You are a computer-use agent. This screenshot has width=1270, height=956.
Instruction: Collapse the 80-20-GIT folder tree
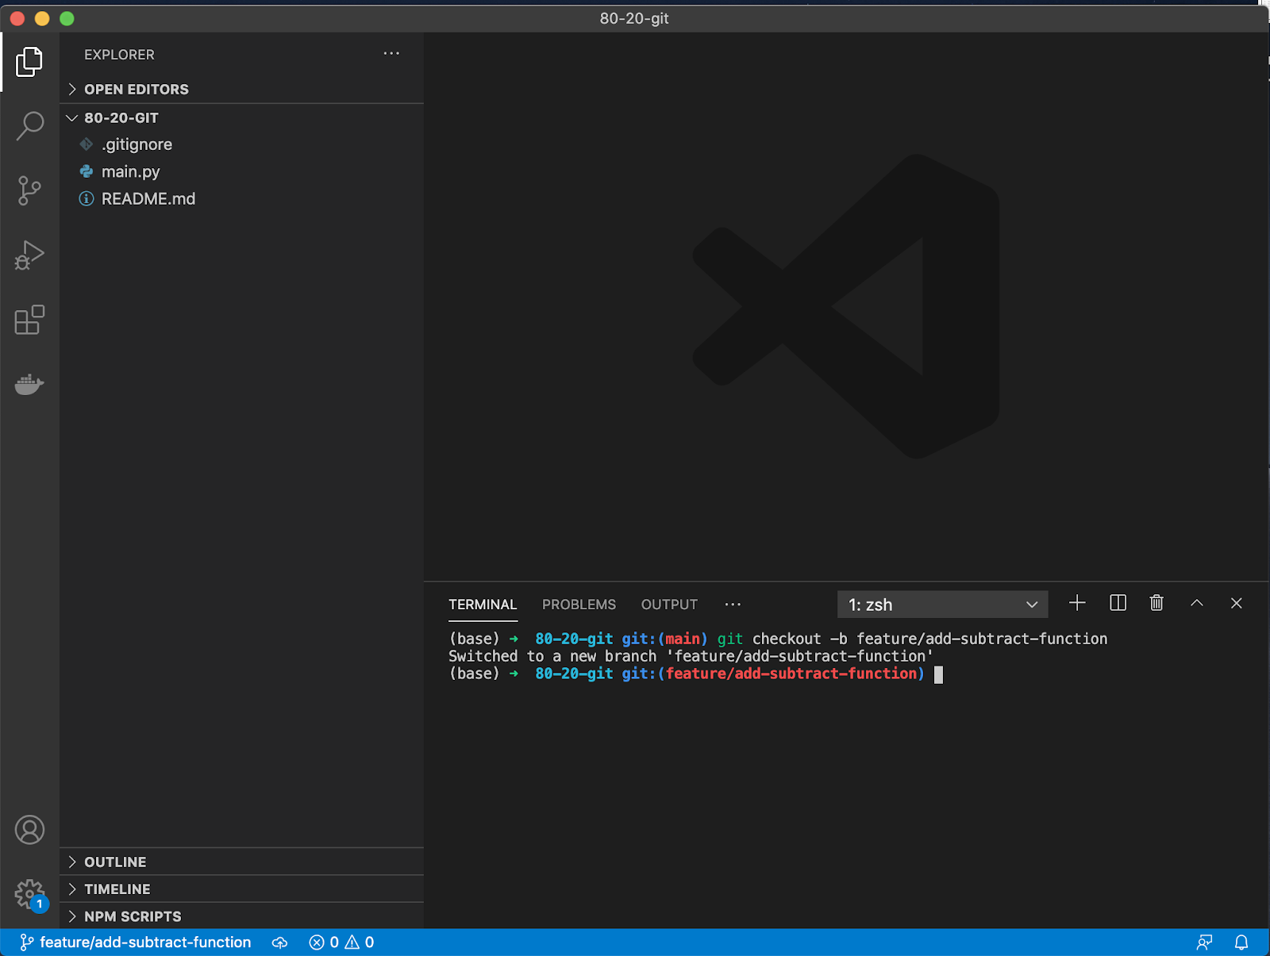pos(121,118)
